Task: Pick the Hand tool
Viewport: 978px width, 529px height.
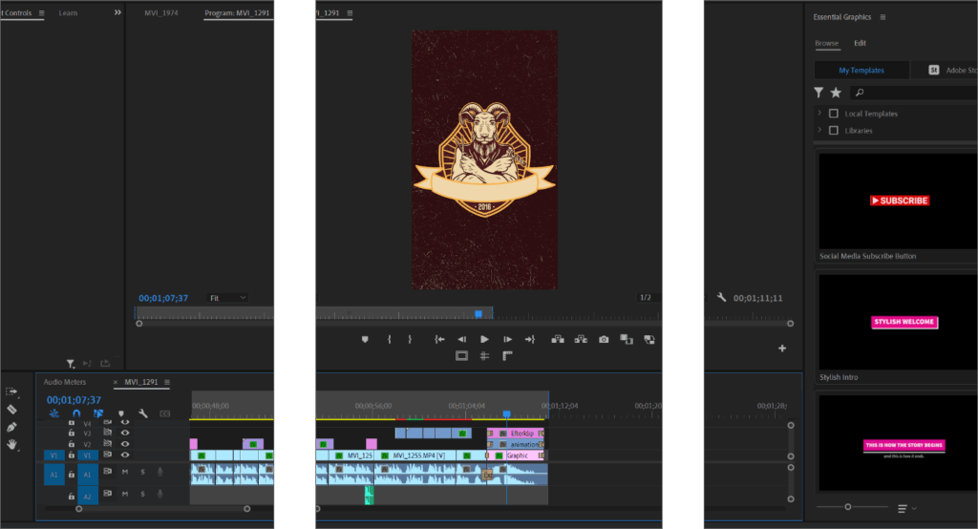Action: (x=12, y=445)
